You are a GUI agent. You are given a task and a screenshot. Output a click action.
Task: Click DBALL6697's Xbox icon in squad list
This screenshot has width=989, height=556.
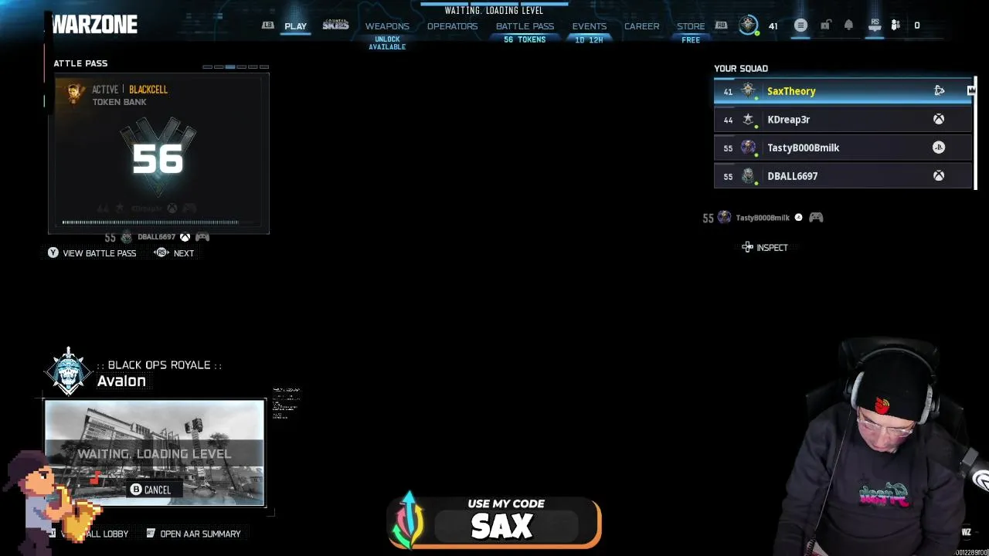(x=939, y=176)
